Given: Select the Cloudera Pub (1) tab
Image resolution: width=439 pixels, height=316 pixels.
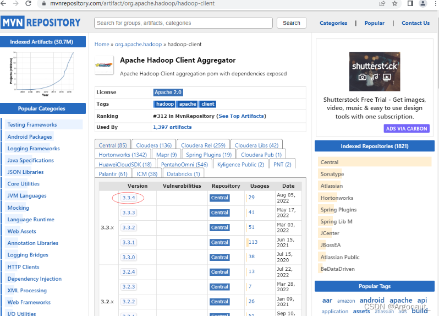Looking at the screenshot, I should (x=261, y=155).
